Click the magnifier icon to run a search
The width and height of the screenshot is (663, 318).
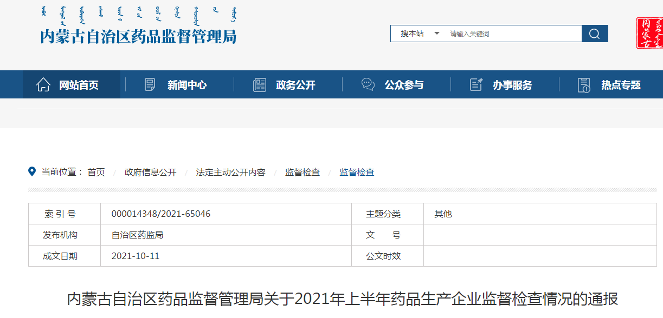click(x=595, y=33)
